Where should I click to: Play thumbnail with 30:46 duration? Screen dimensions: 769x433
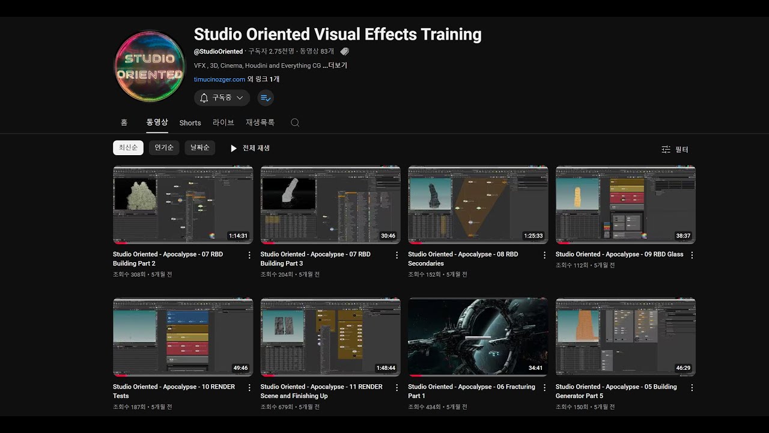330,204
